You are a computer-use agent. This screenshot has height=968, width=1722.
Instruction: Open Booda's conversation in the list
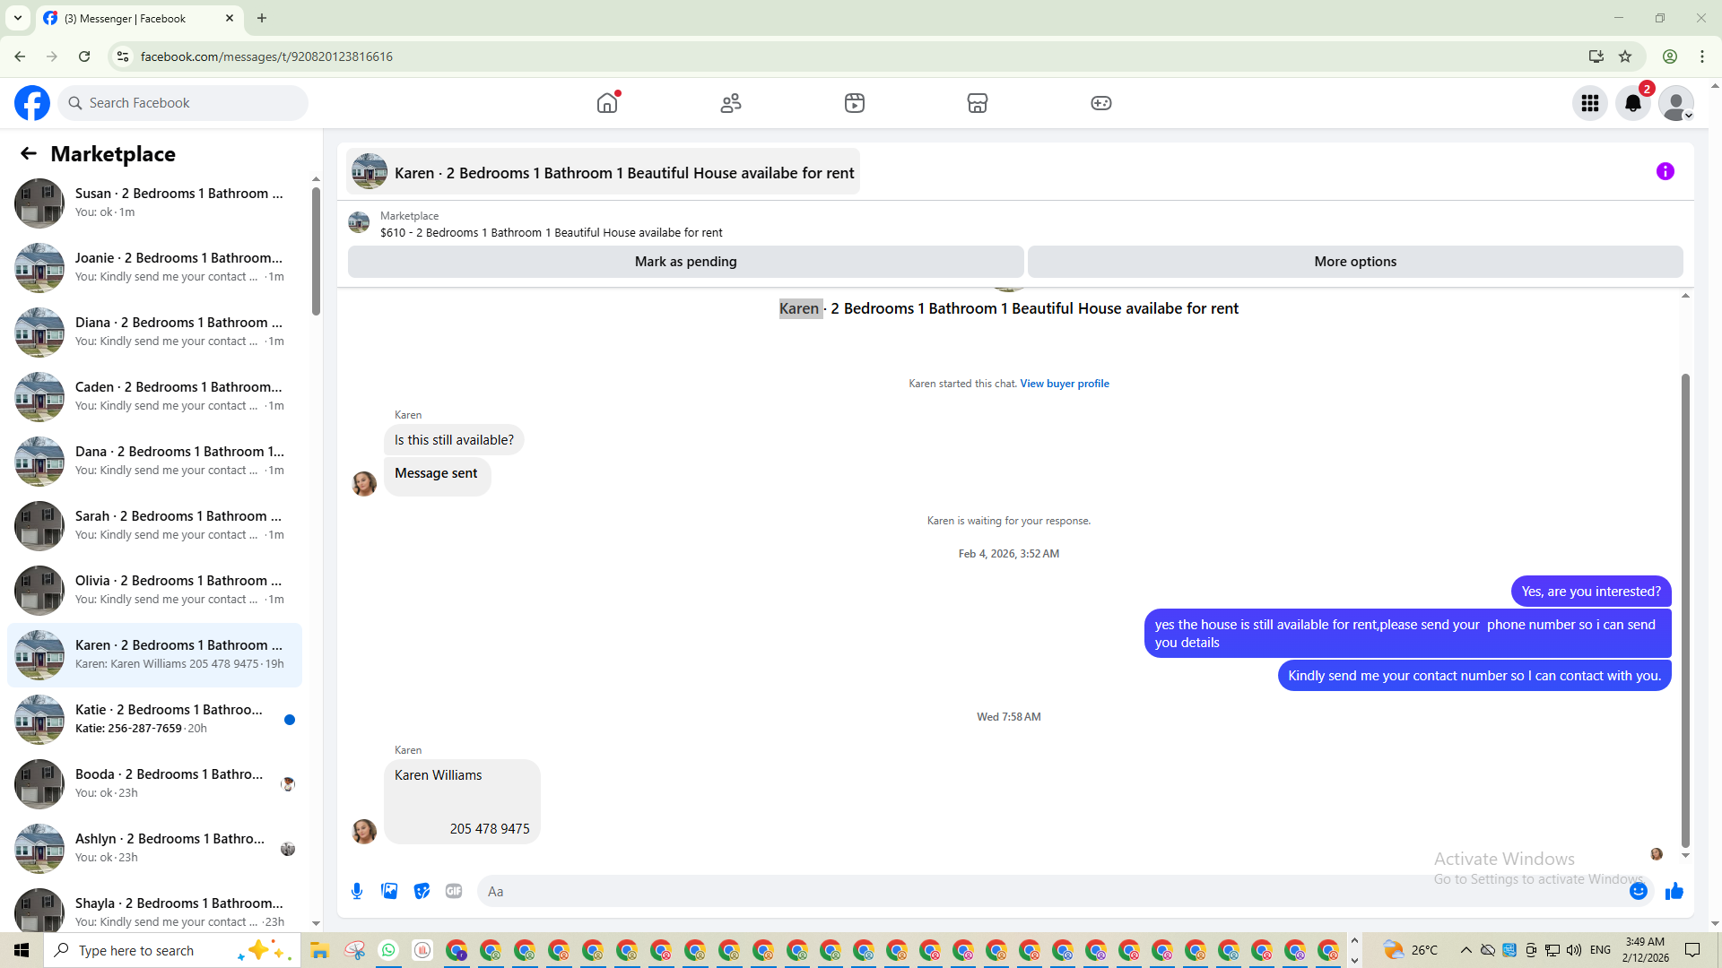[154, 784]
